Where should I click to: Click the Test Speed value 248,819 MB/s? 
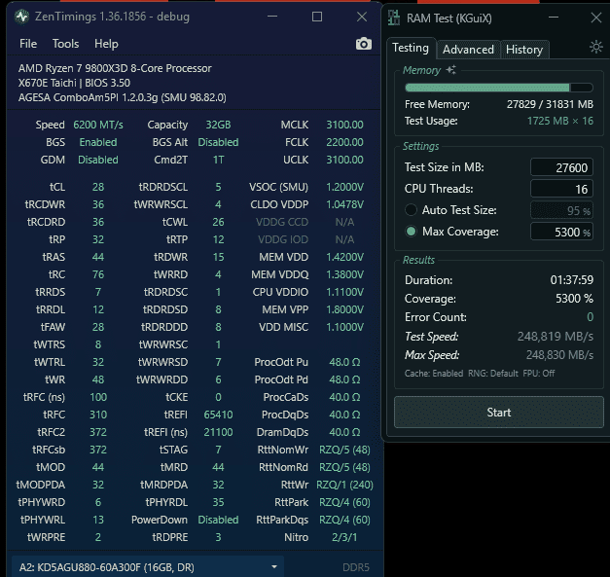tap(556, 336)
